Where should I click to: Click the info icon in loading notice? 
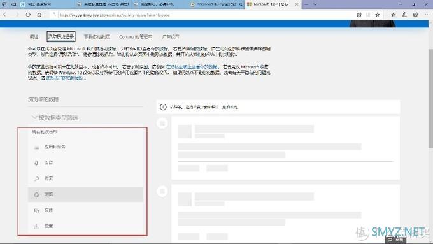(163, 107)
